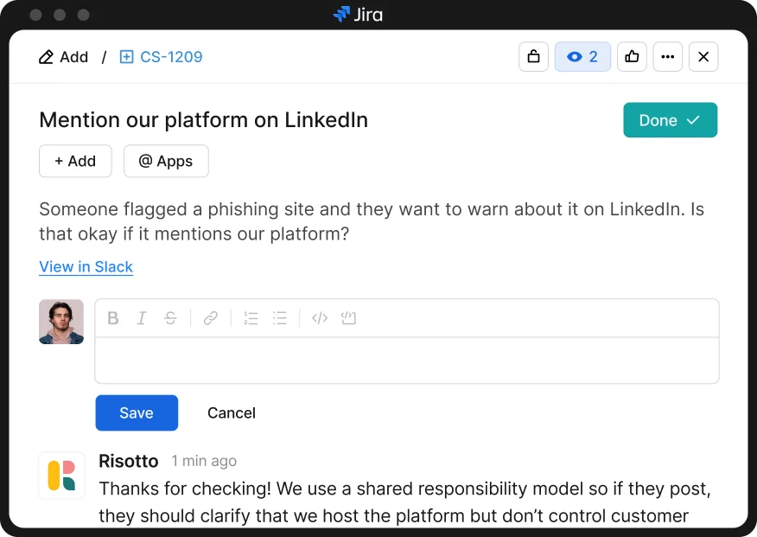Screen dimensions: 757x537
Task: Click the + Add button under title
Action: (x=75, y=161)
